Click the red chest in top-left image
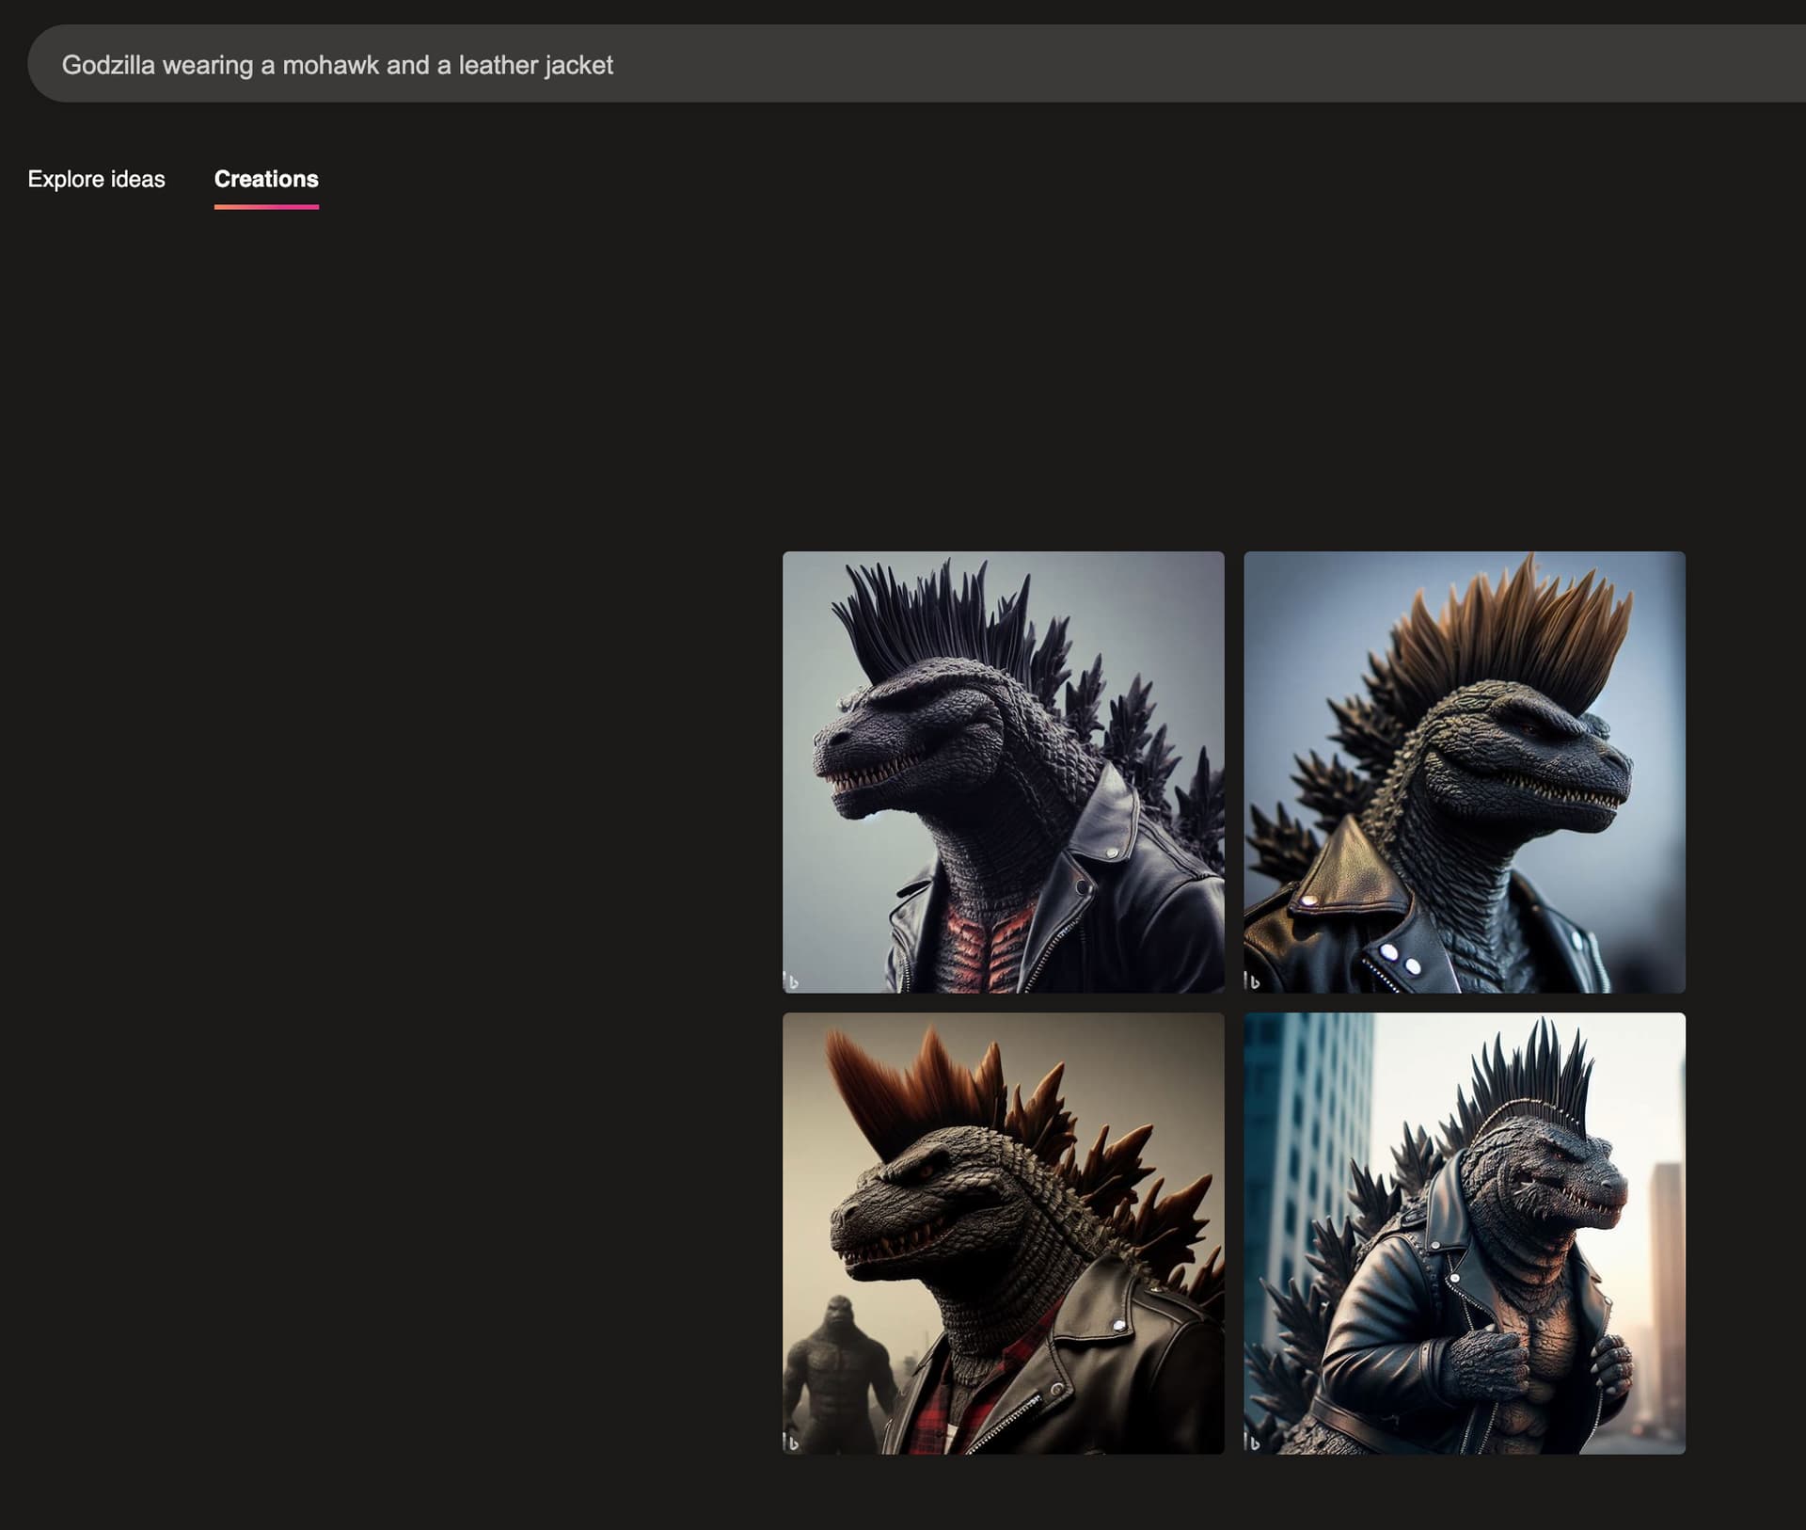This screenshot has width=1806, height=1530. click(x=988, y=946)
